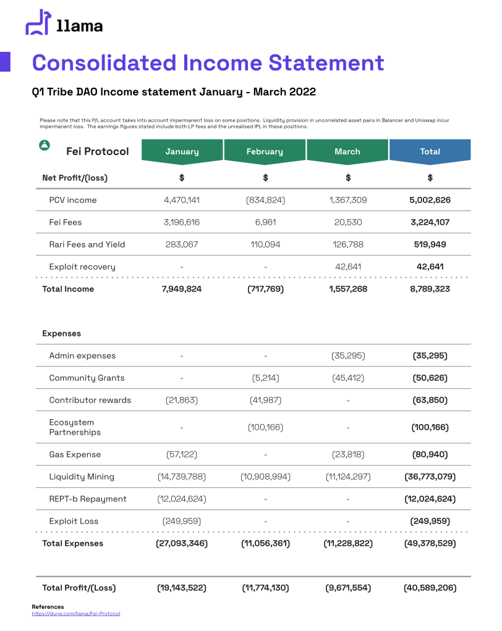Click January Total Profit/(Loss) (19,143,522)
The height and width of the screenshot is (631, 502).
pyautogui.click(x=182, y=588)
